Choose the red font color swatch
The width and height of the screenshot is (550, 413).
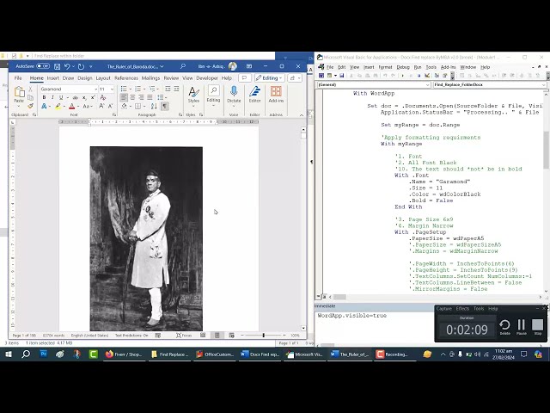(x=72, y=106)
